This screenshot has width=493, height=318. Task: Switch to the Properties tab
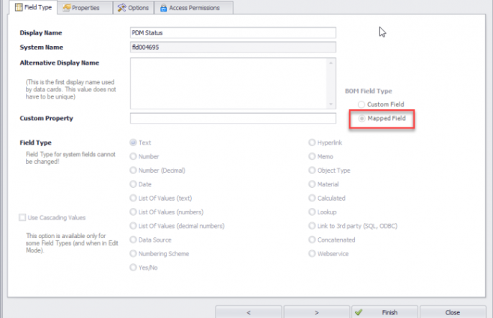tap(85, 8)
